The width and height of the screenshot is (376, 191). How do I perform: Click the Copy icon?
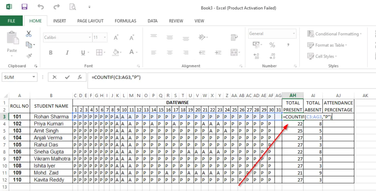tap(29, 45)
